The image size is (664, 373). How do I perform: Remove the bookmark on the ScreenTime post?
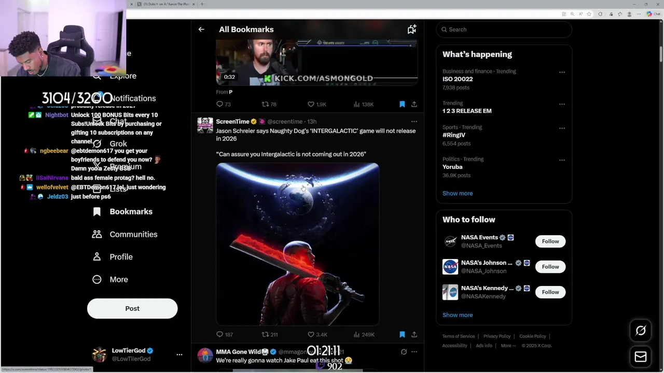(402, 335)
